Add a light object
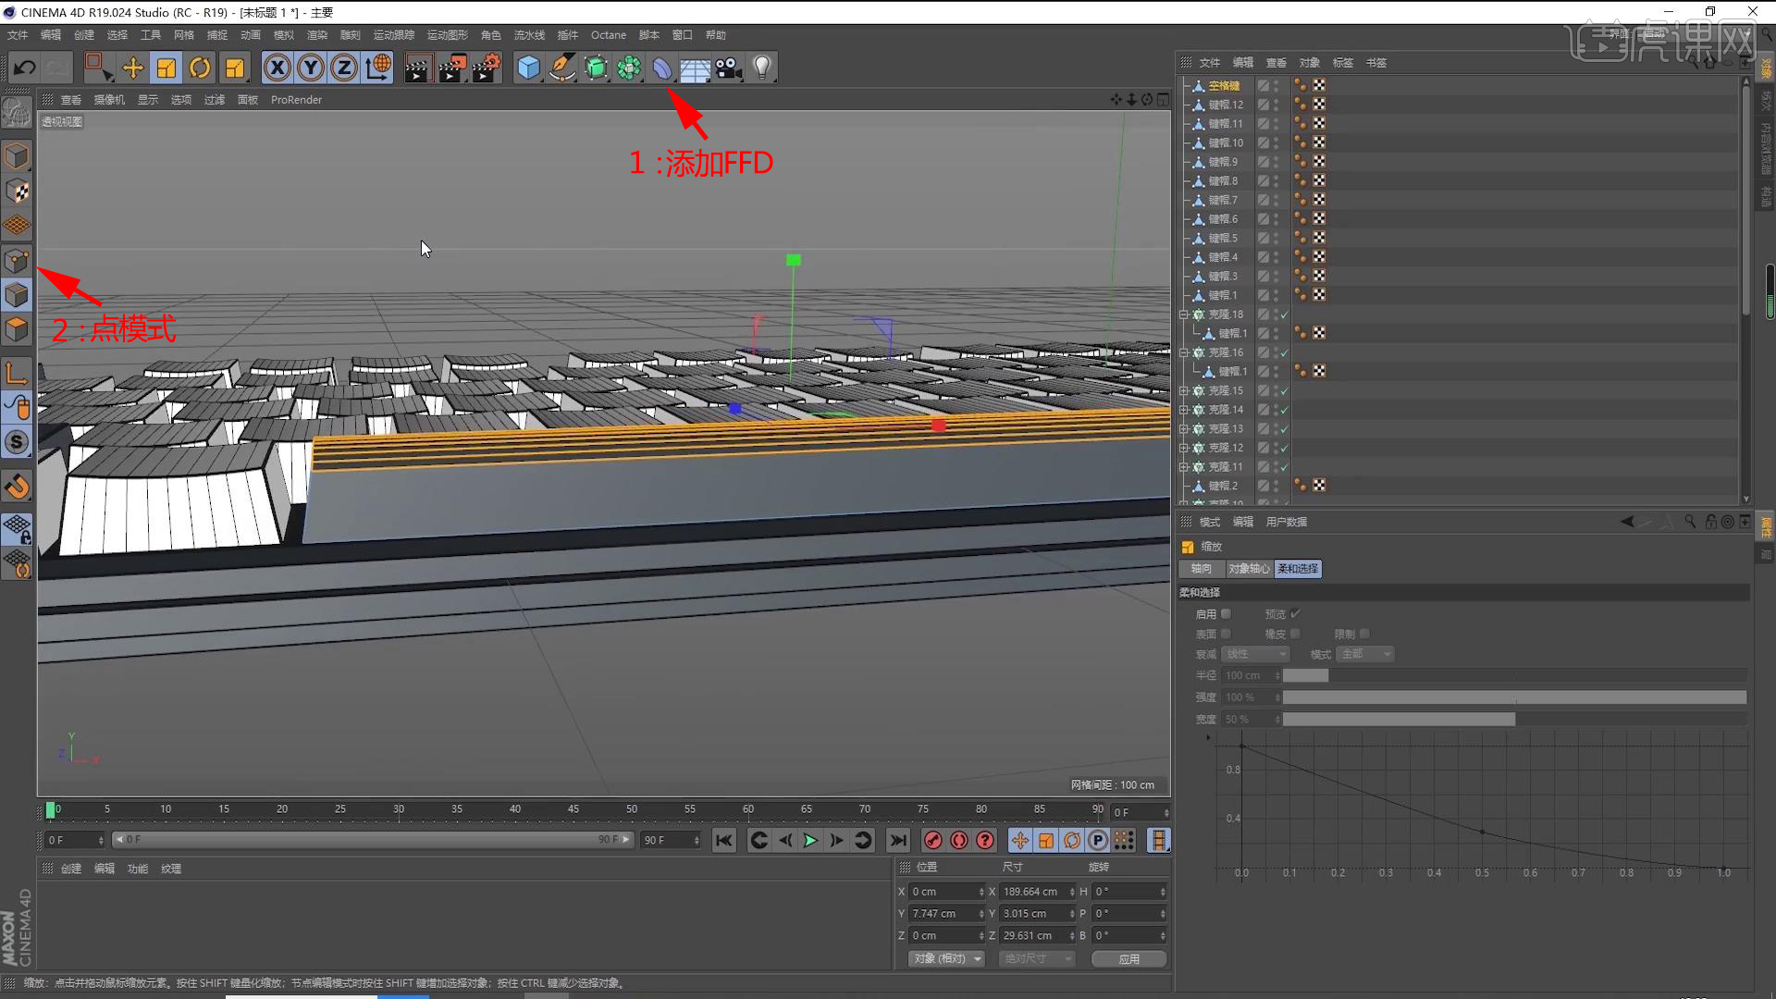Viewport: 1776px width, 999px height. click(x=762, y=68)
